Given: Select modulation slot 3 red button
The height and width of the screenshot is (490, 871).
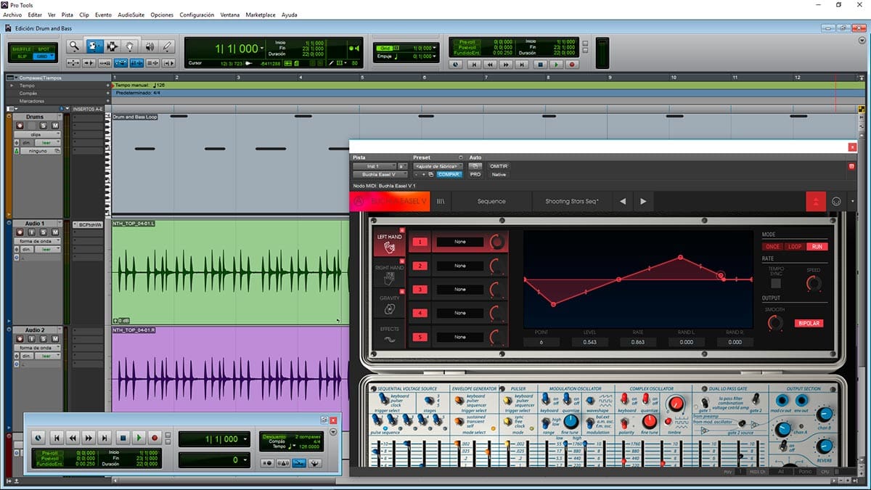Looking at the screenshot, I should (x=419, y=290).
